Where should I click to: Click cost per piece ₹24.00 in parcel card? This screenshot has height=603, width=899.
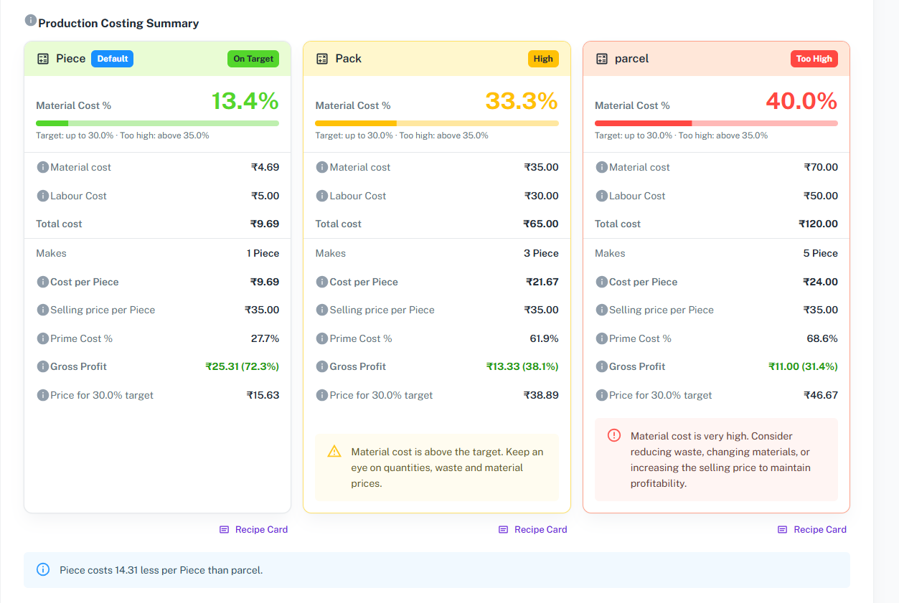click(x=821, y=282)
